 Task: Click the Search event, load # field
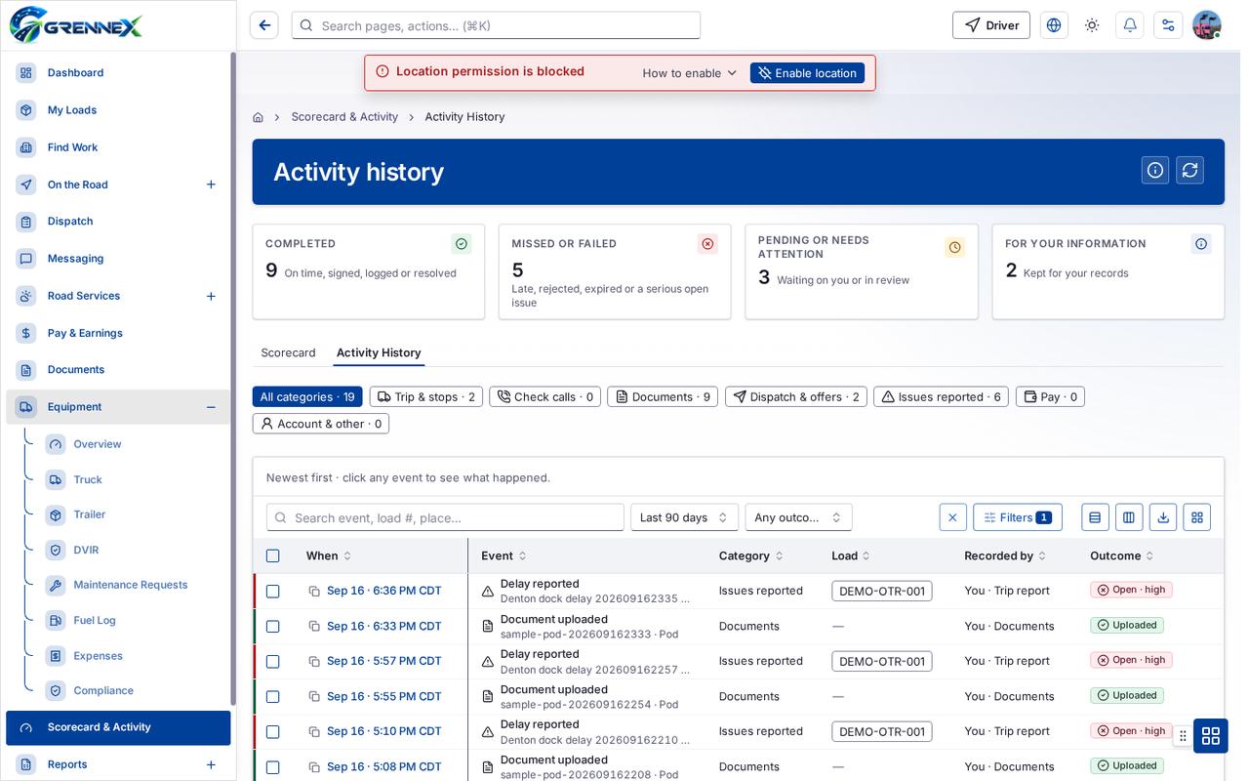tap(445, 517)
